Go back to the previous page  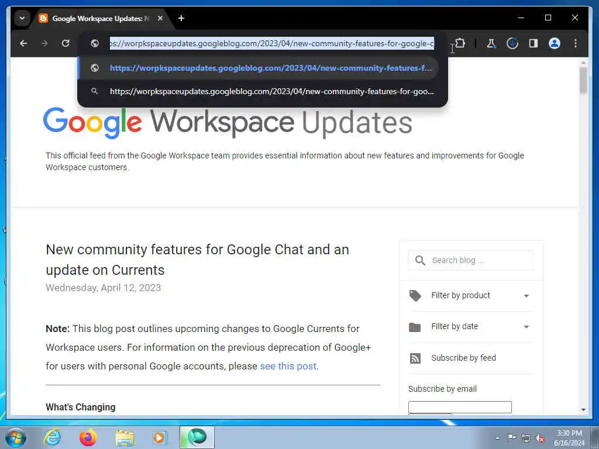click(x=23, y=43)
